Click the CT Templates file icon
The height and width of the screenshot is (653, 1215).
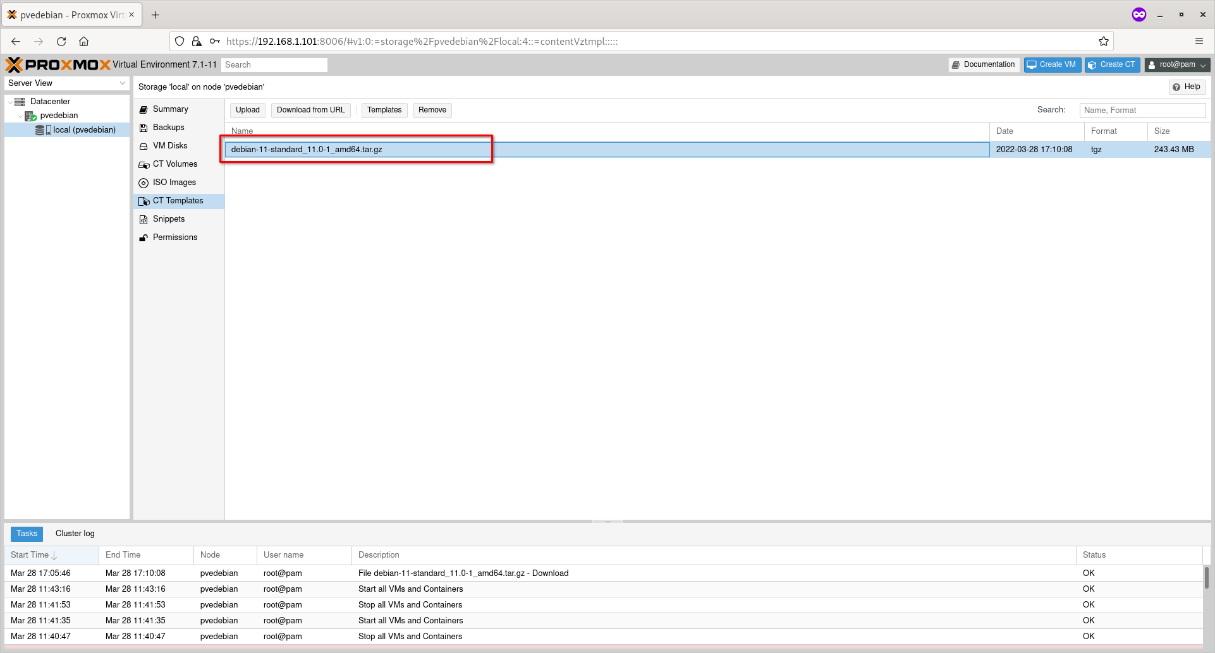pos(144,201)
